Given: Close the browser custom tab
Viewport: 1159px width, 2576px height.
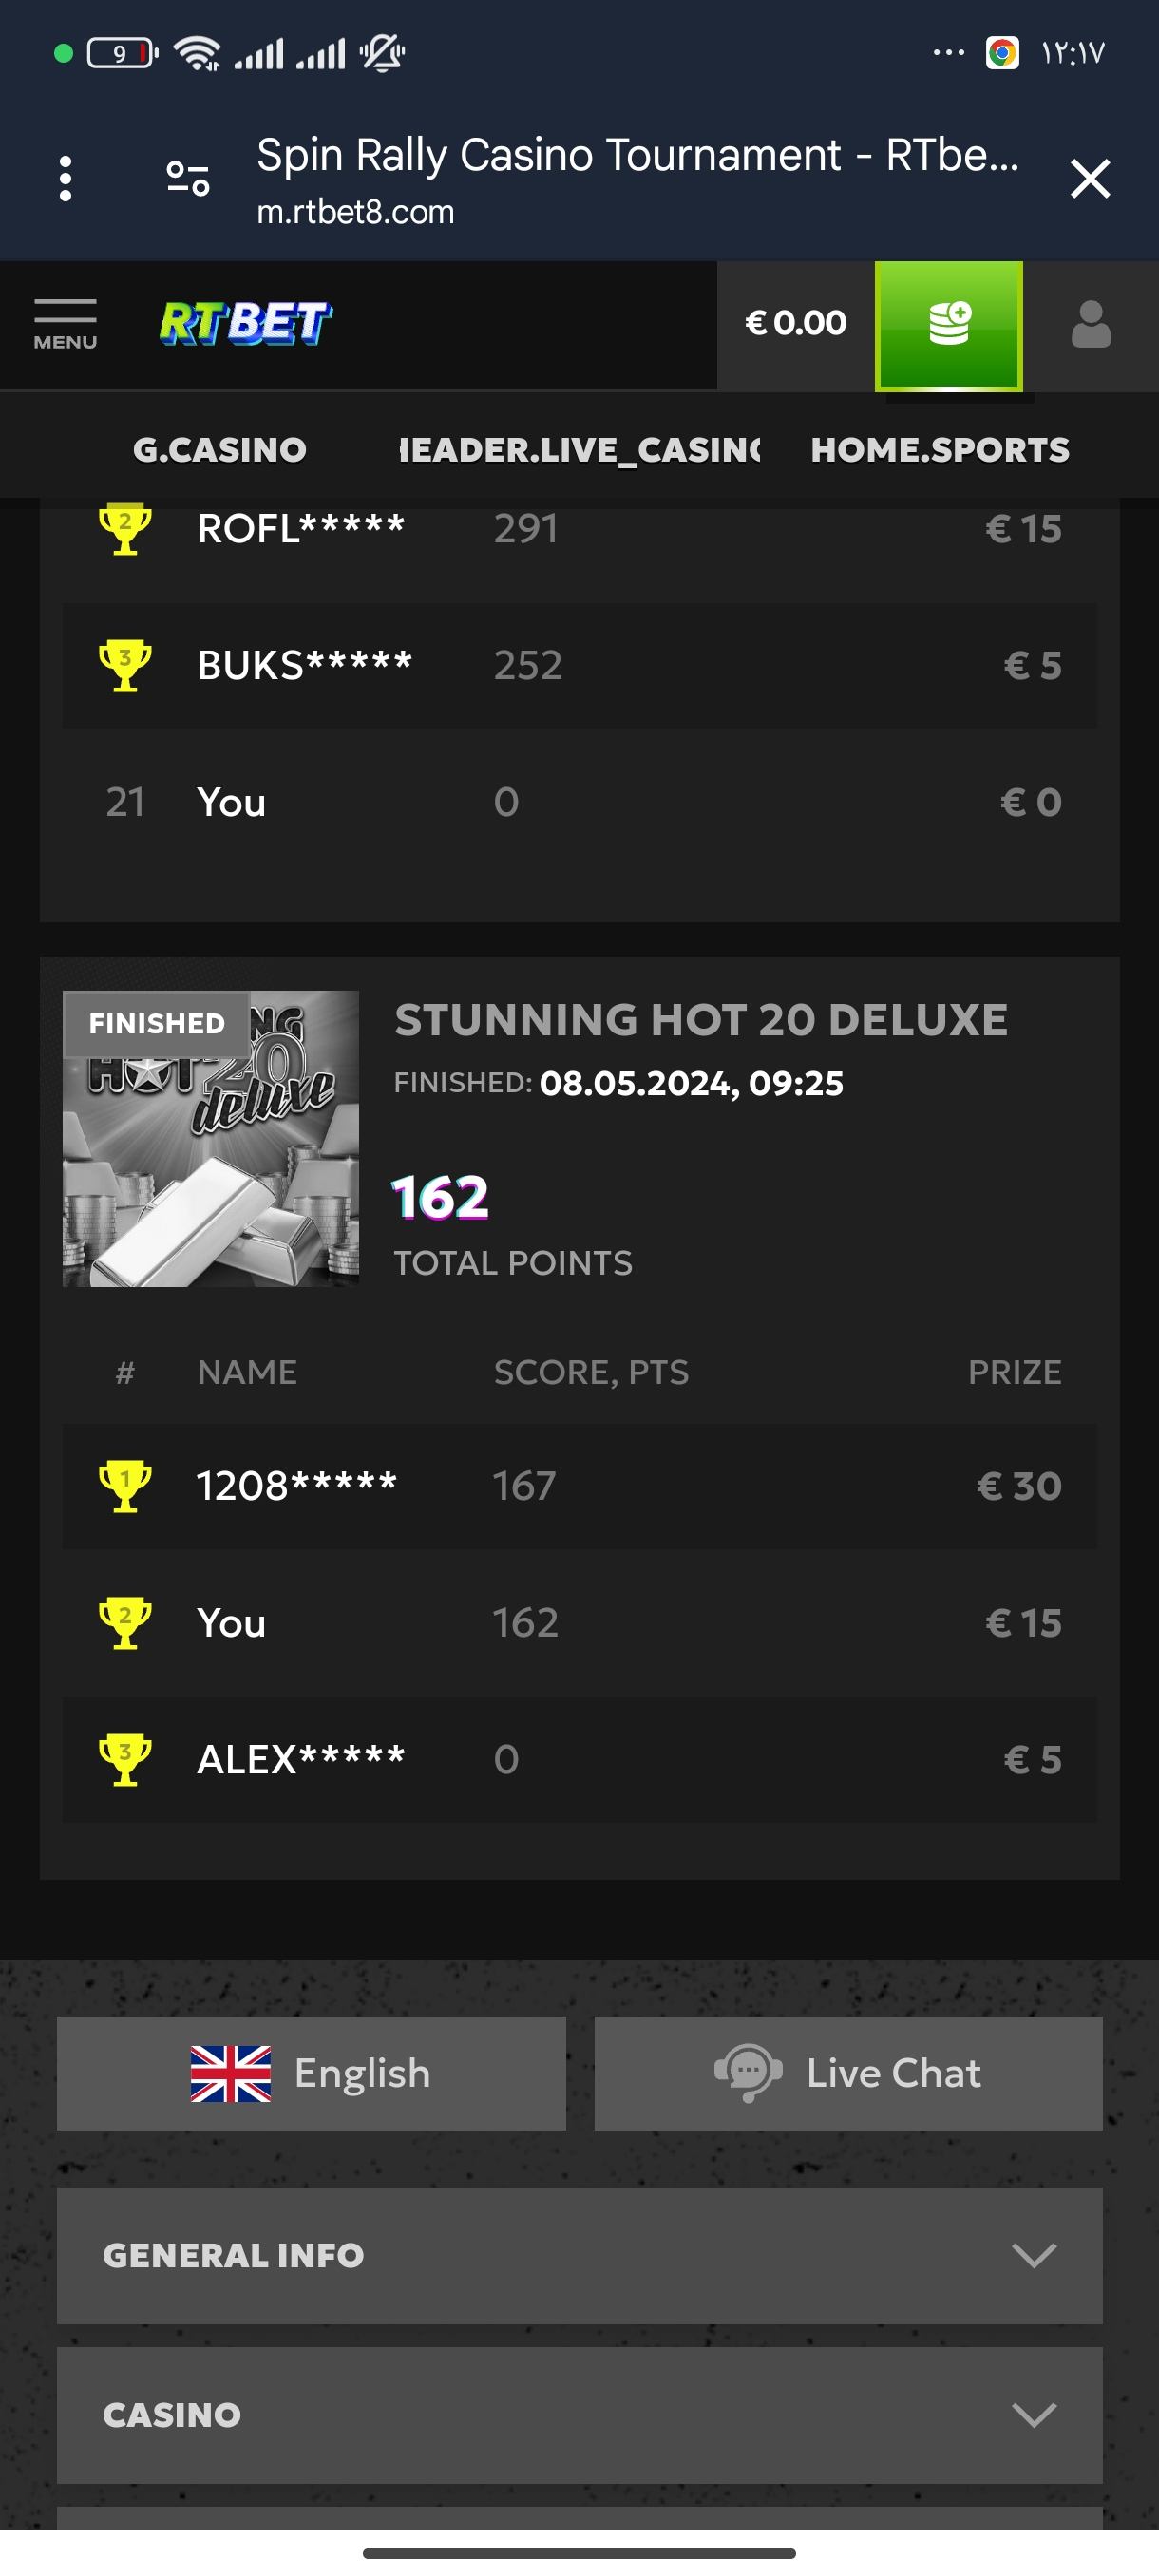Looking at the screenshot, I should pos(1090,179).
